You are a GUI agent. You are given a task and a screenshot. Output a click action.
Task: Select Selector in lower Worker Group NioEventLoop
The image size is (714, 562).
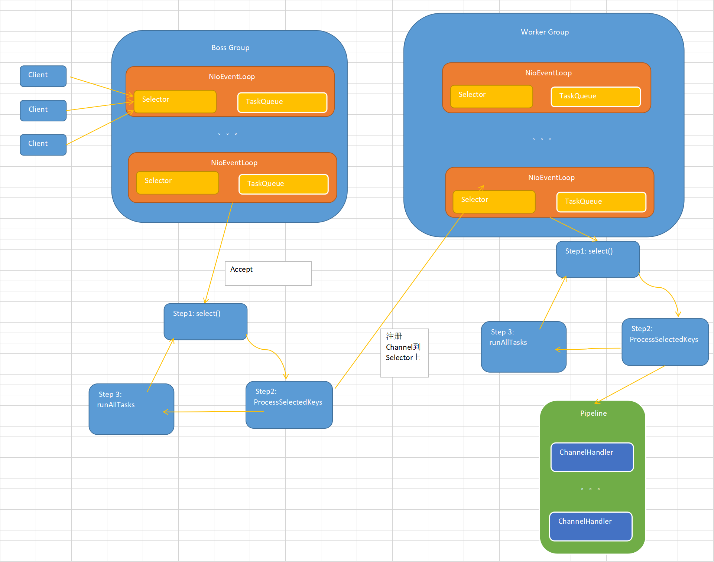pos(494,202)
